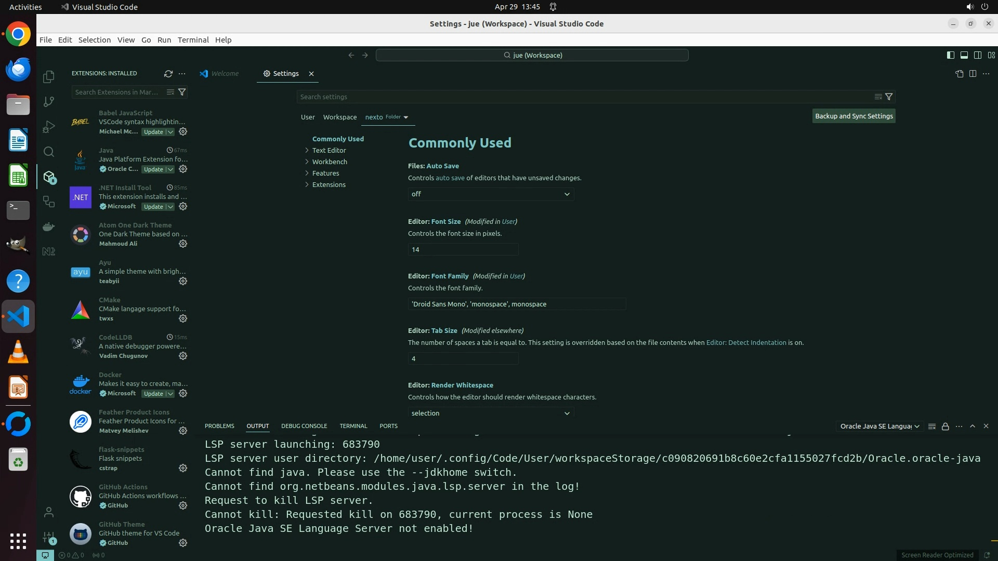The width and height of the screenshot is (998, 561).
Task: Open the Terminal menu
Action: pos(193,40)
